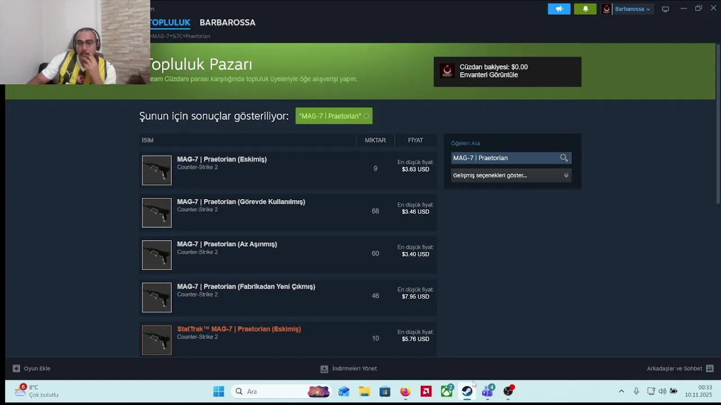Click the $3.46 USD lowest price

(416, 212)
